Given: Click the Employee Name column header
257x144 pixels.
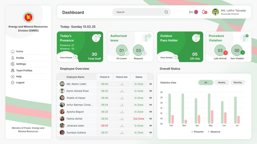Looking at the screenshot, I should (75, 77).
